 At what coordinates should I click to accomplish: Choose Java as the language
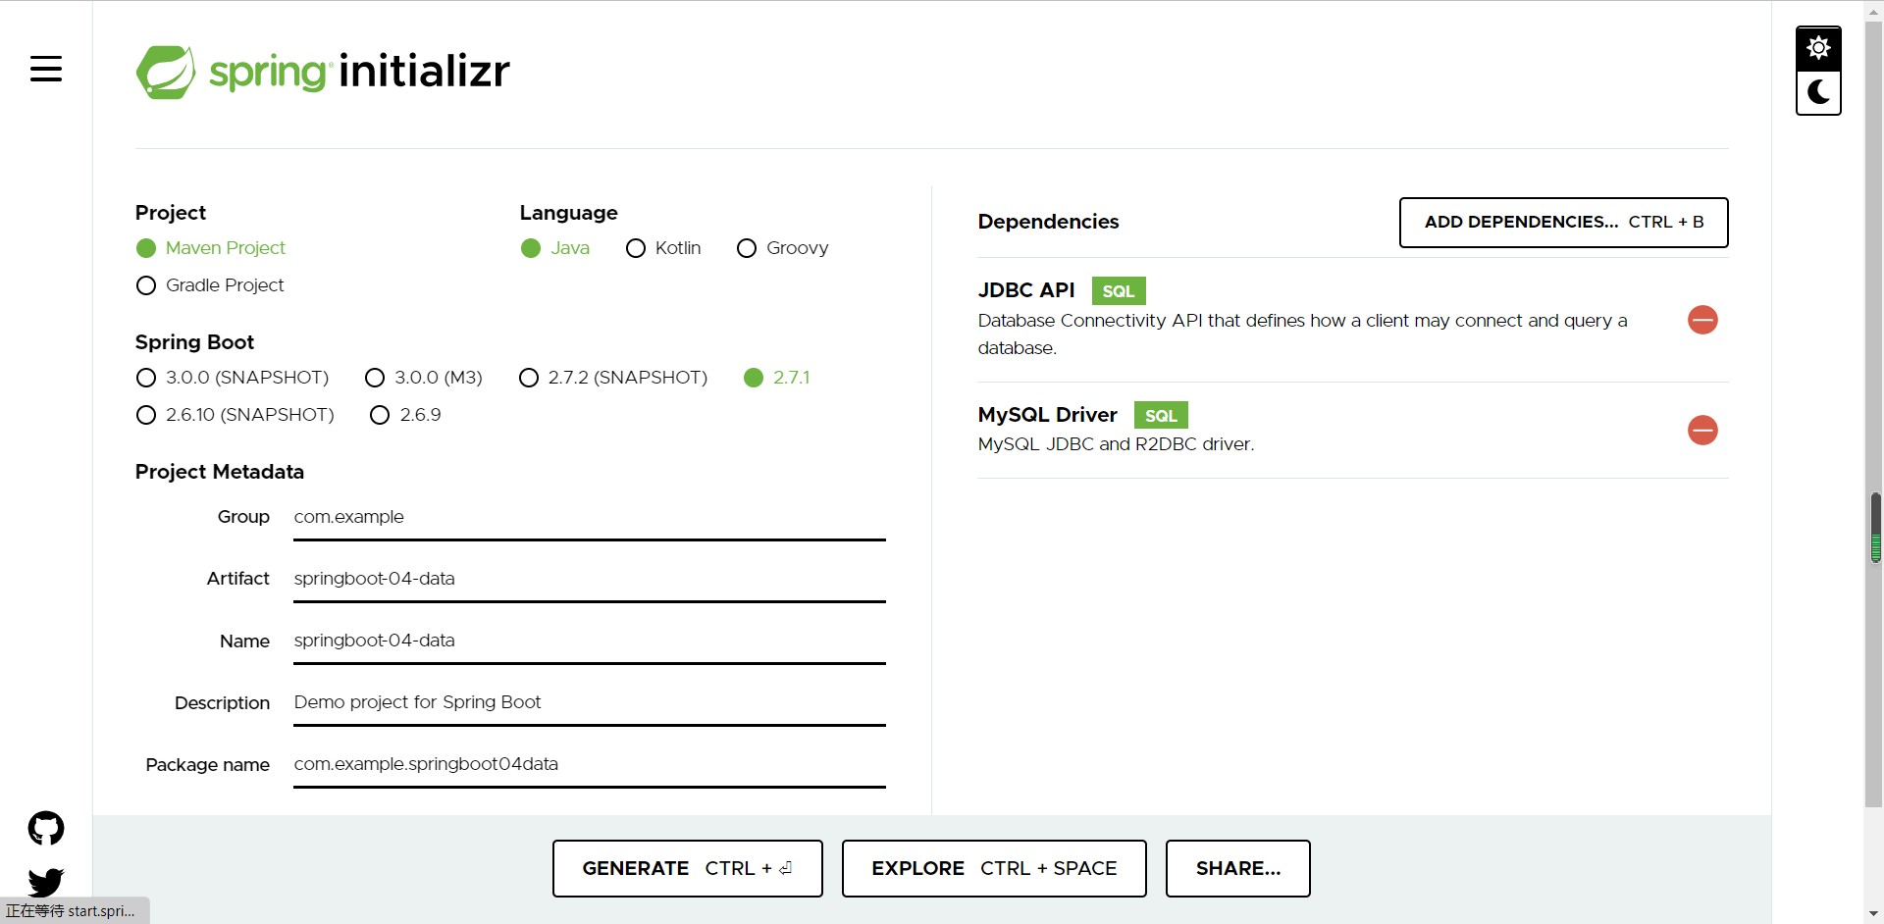pyautogui.click(x=555, y=248)
